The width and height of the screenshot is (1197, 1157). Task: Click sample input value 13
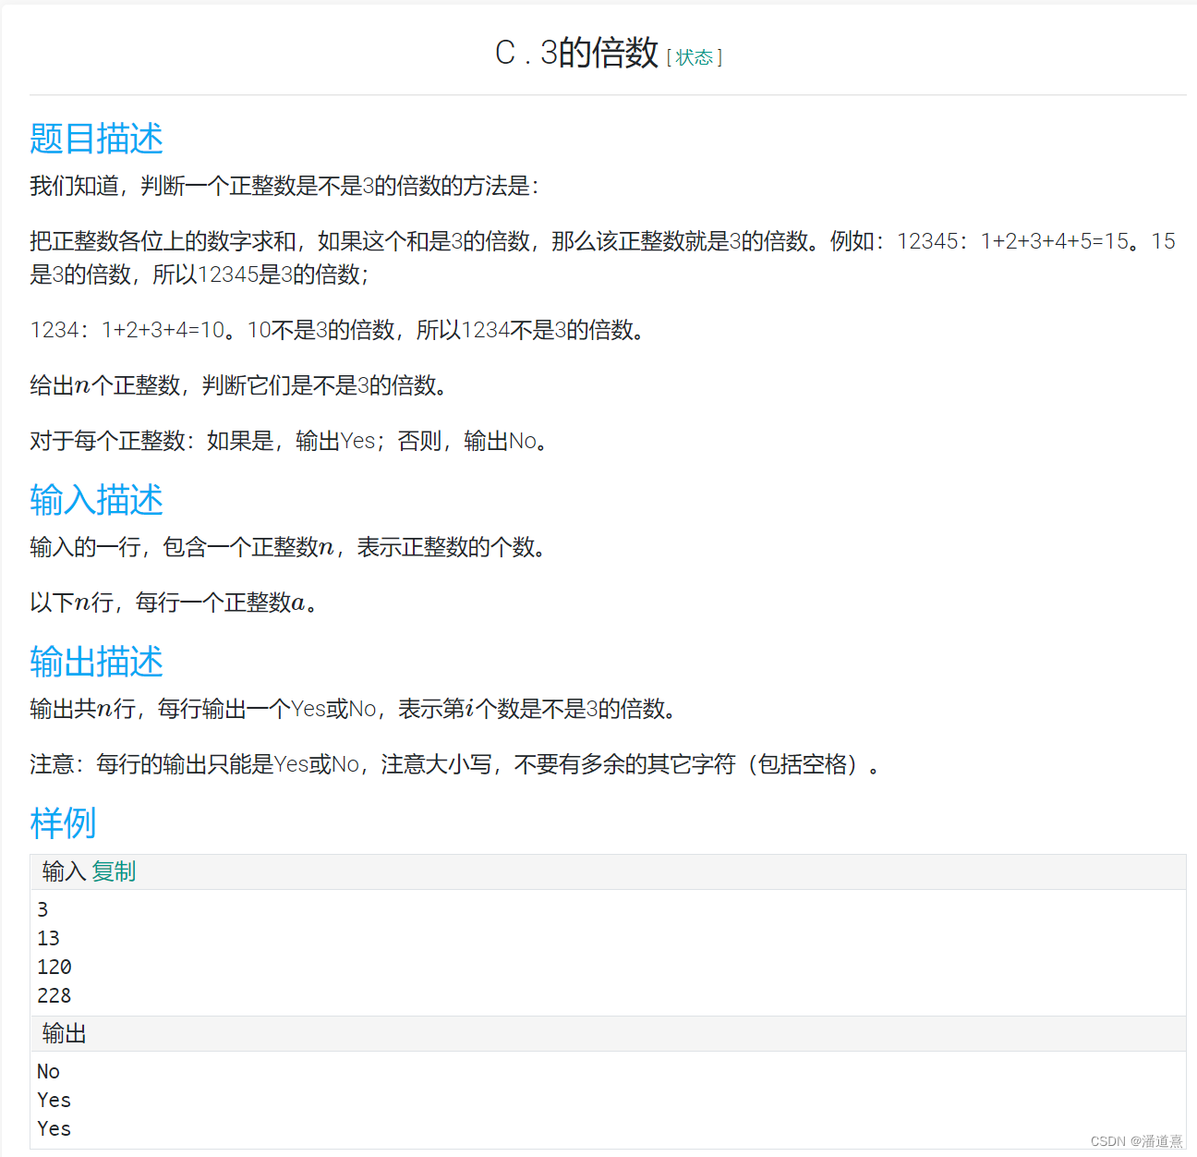[x=48, y=938]
